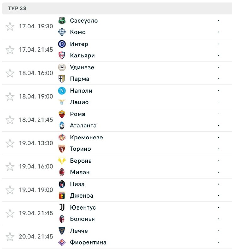Click the Fiorentina club logo
Viewport: 232px width, 251px height.
[62, 242]
